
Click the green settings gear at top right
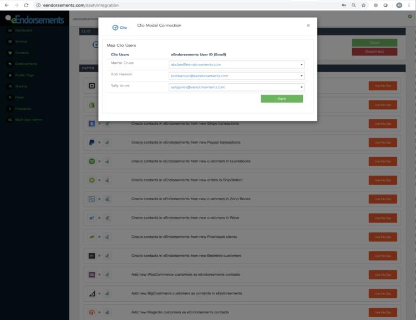410,17
